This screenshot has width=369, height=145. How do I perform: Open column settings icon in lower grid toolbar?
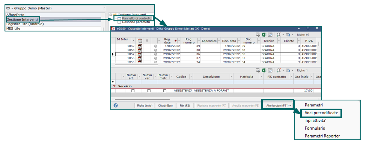pyautogui.click(x=288, y=70)
